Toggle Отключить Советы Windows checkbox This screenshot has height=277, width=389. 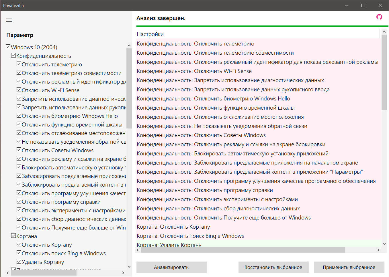coord(19,150)
